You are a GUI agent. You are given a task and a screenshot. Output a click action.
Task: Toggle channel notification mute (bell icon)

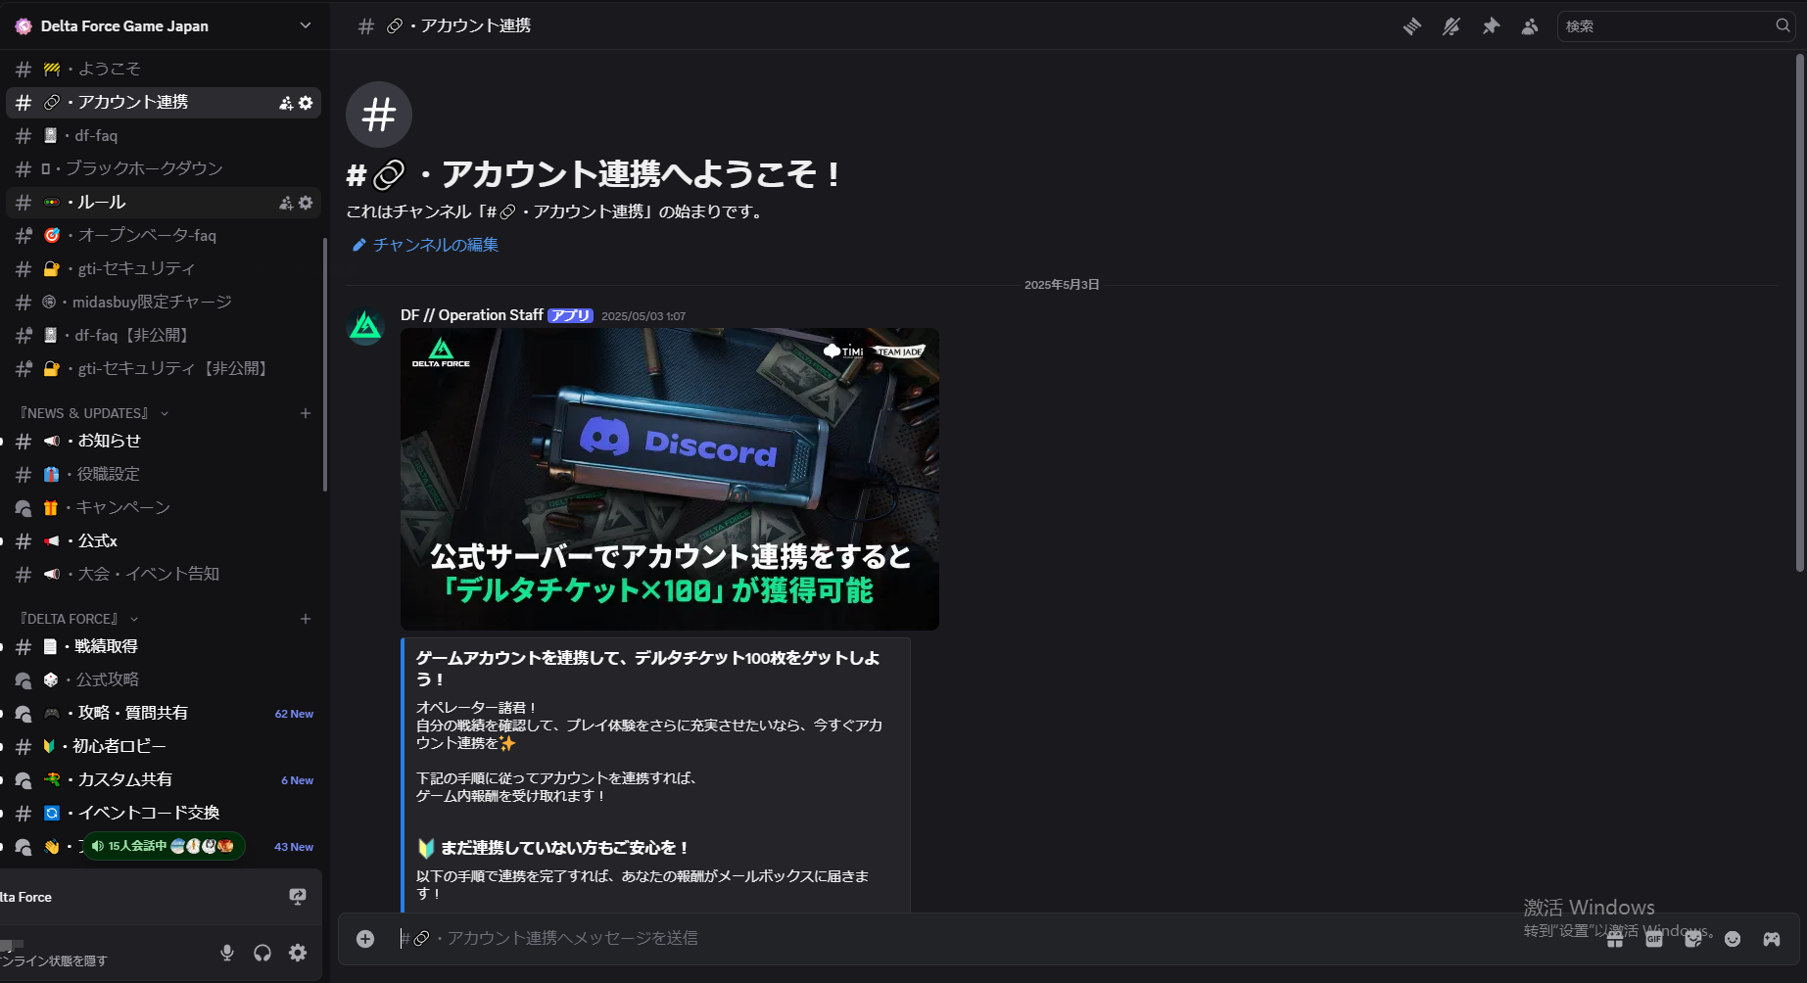(x=1450, y=26)
